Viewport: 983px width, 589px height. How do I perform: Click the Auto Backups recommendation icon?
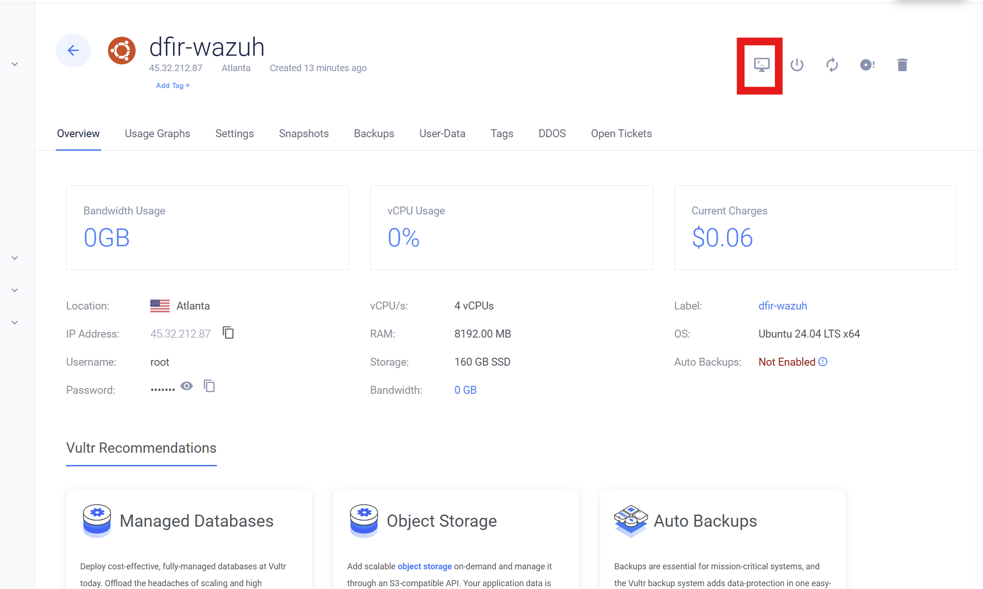pos(631,521)
